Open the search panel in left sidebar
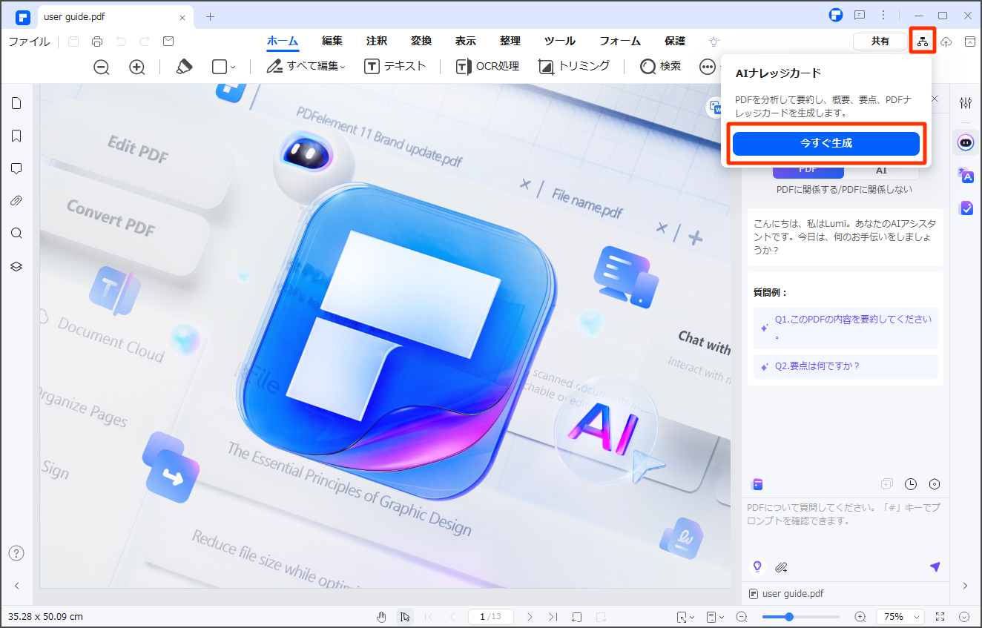 tap(16, 234)
